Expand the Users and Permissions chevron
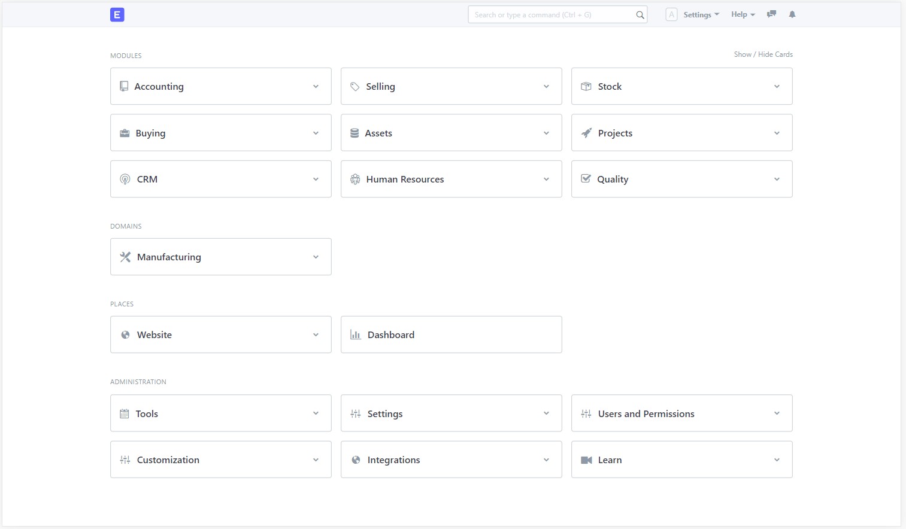The height and width of the screenshot is (529, 906). 777,413
